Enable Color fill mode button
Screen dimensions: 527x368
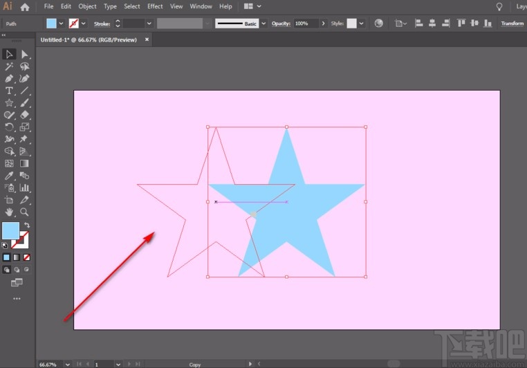click(6, 257)
